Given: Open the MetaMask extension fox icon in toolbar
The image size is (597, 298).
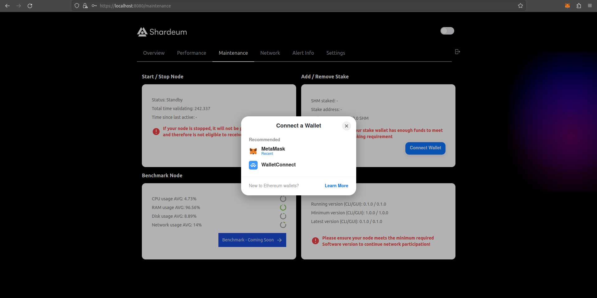Looking at the screenshot, I should 567,6.
